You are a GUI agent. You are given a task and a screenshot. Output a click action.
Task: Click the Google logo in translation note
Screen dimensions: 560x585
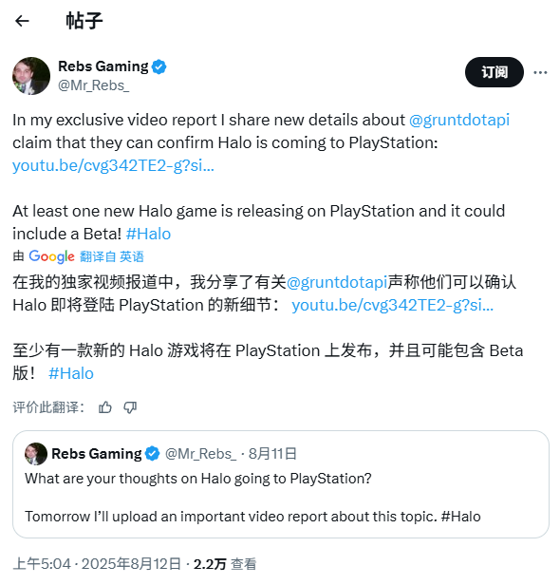(51, 256)
